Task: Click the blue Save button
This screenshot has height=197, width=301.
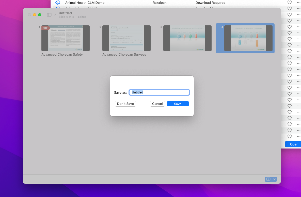Action: pos(178,104)
